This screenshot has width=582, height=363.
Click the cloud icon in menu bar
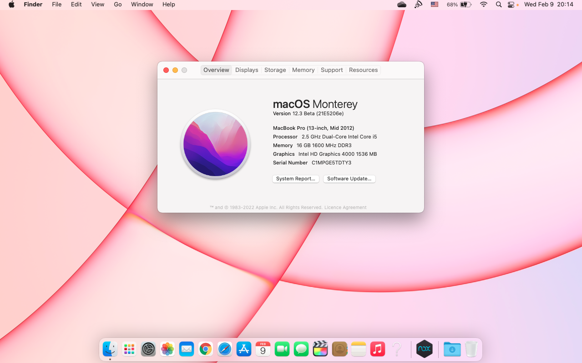(402, 5)
